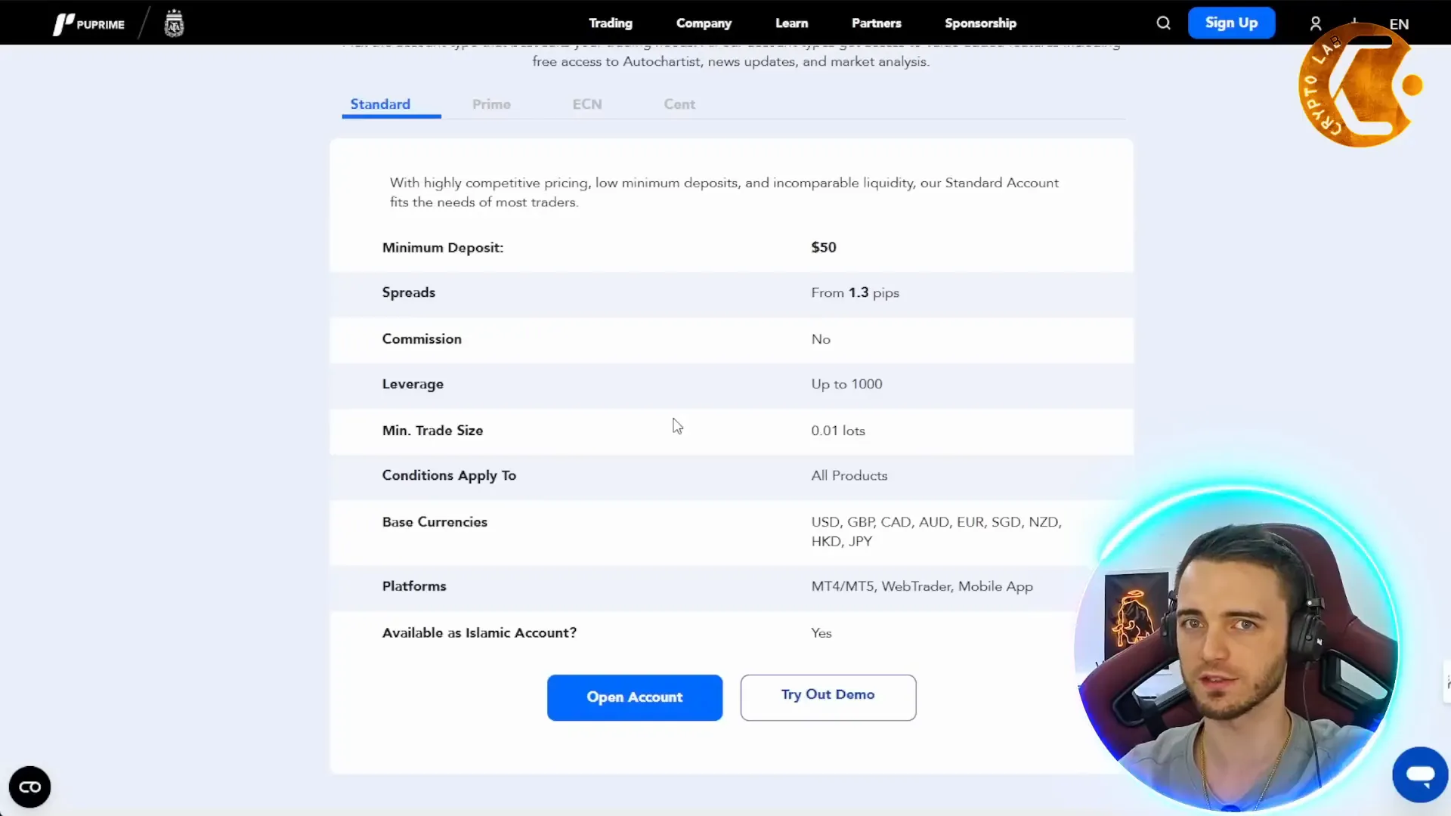
Task: Click the Try Out Demo button
Action: (828, 697)
